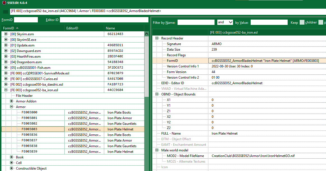Expand the ccbgssse050-ba_daedric.esl node

click(x=6, y=84)
